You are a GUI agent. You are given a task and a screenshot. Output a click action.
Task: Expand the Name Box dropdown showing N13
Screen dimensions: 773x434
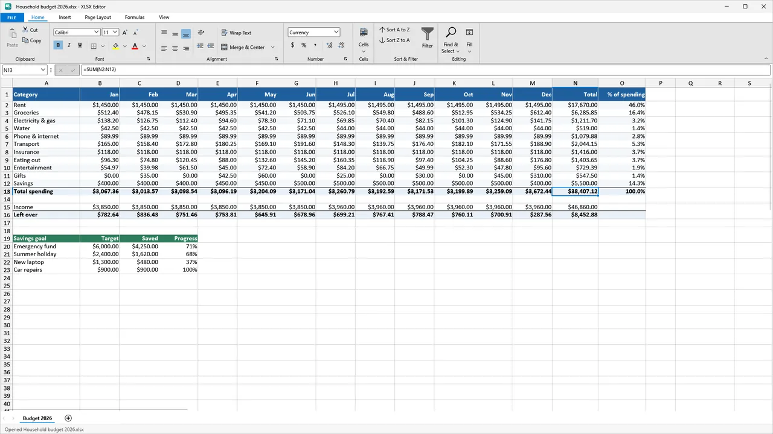(43, 70)
